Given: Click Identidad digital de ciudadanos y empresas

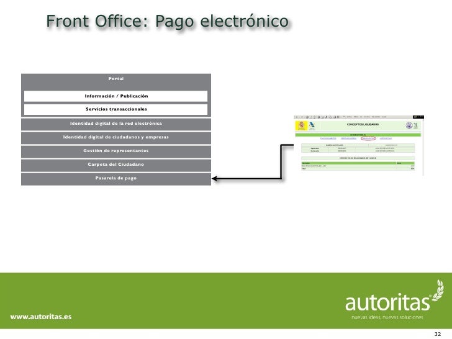Looking at the screenshot, I should click(x=116, y=138).
